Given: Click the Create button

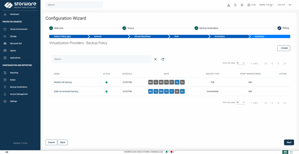Looking at the screenshot, I should coord(284,48).
